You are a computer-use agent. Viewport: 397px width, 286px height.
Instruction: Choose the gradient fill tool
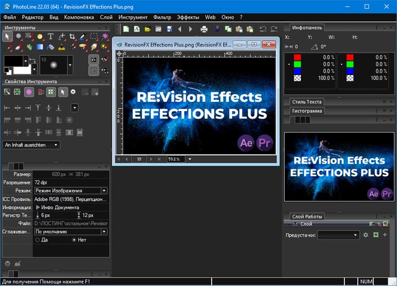40,47
